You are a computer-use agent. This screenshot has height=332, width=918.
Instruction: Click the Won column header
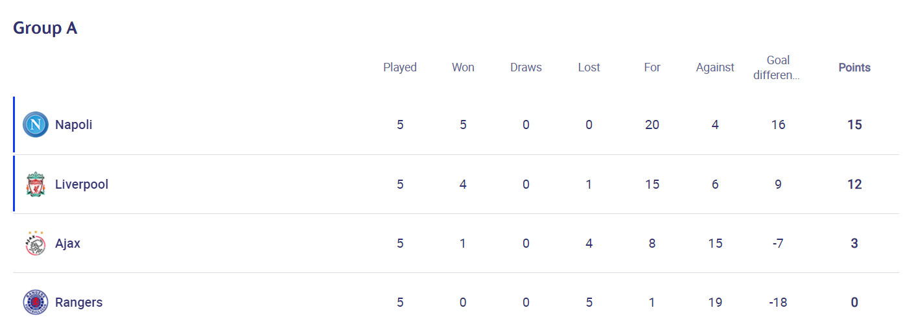click(x=463, y=67)
